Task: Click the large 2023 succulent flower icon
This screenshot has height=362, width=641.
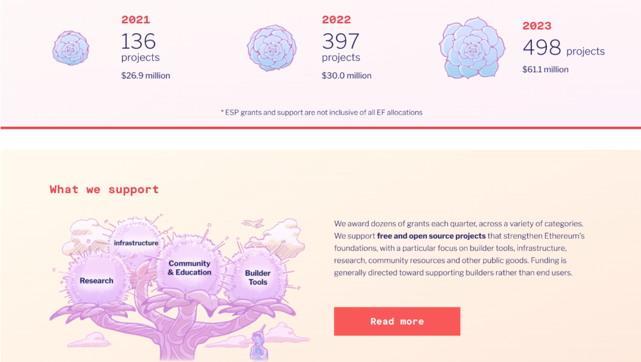Action: [x=472, y=48]
